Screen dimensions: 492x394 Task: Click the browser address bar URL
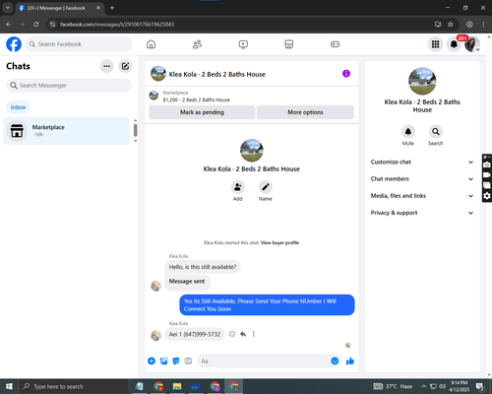point(117,25)
